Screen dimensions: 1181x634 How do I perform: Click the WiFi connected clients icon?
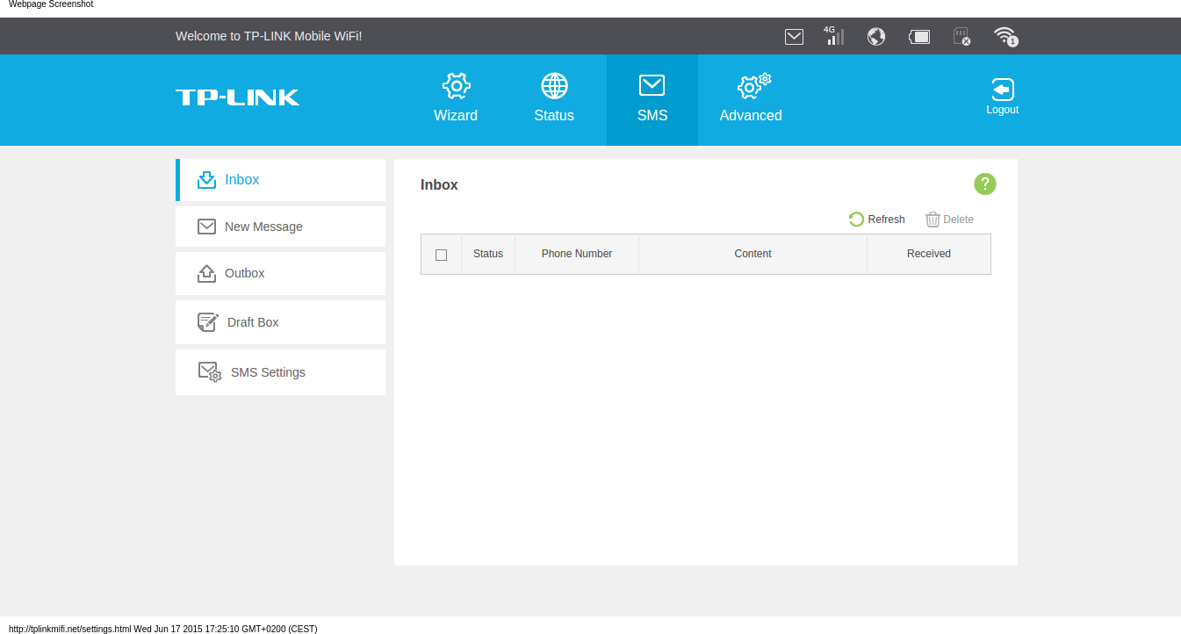(x=1005, y=37)
